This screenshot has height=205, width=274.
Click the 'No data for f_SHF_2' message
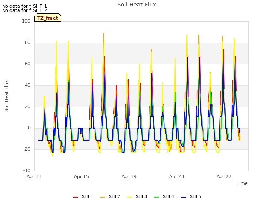click(24, 10)
